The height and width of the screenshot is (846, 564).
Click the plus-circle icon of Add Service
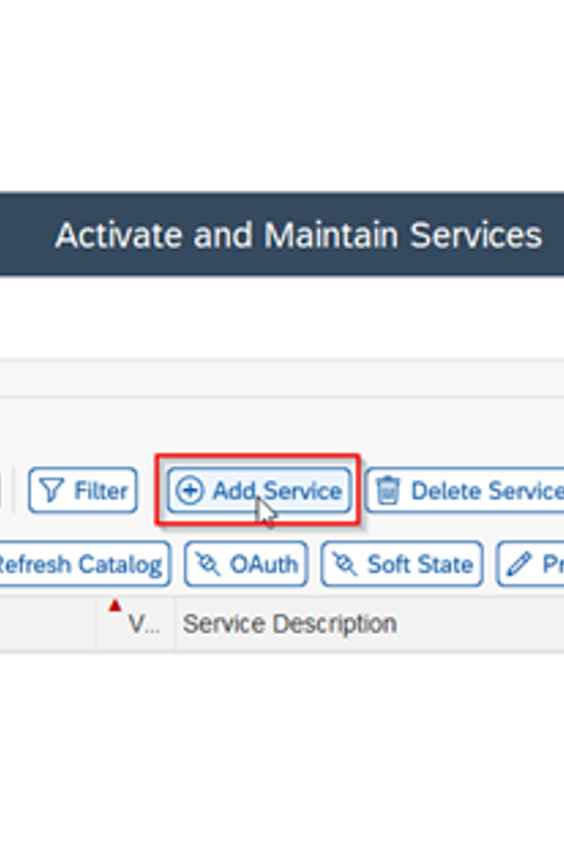[189, 490]
